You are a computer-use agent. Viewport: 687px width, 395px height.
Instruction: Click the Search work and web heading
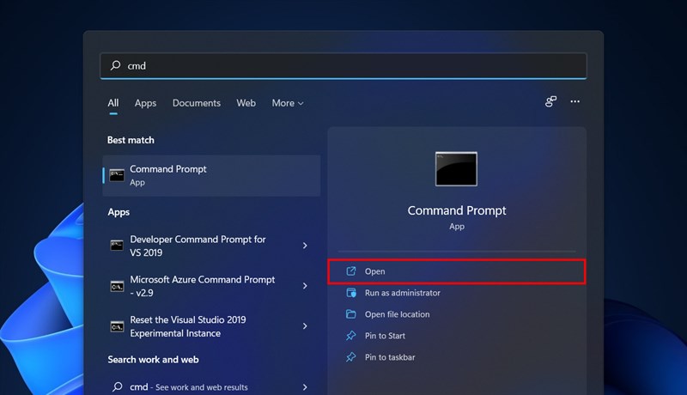point(153,360)
